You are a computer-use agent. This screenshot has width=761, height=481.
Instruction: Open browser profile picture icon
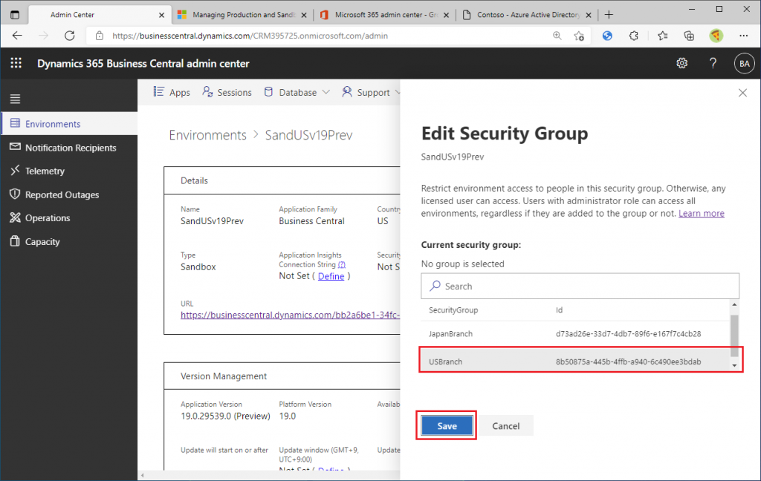pos(716,36)
